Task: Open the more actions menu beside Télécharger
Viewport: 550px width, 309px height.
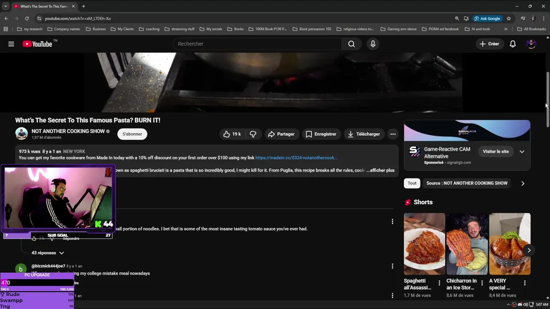Action: [393, 134]
